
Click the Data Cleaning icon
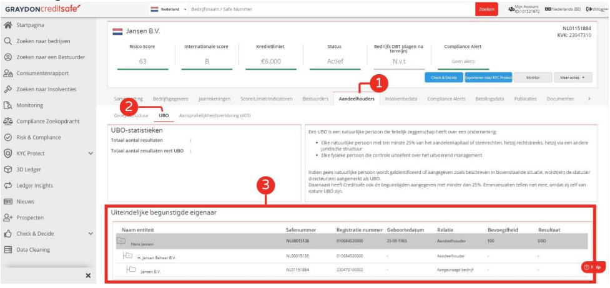tap(7, 250)
